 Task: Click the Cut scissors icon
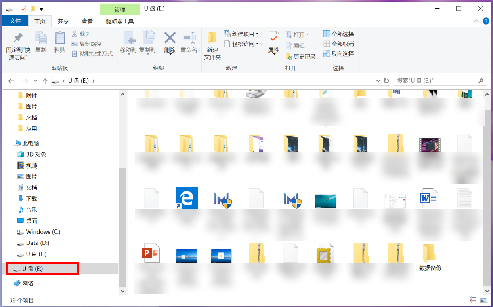[x=75, y=34]
